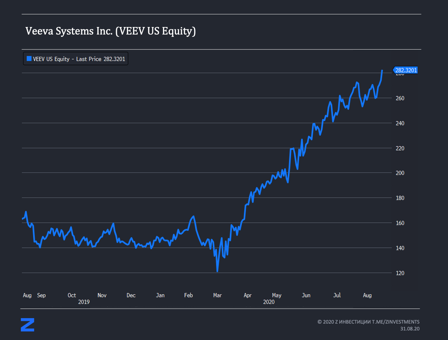Click the 'Feb' x-axis label
This screenshot has width=448, height=340.
tap(188, 295)
